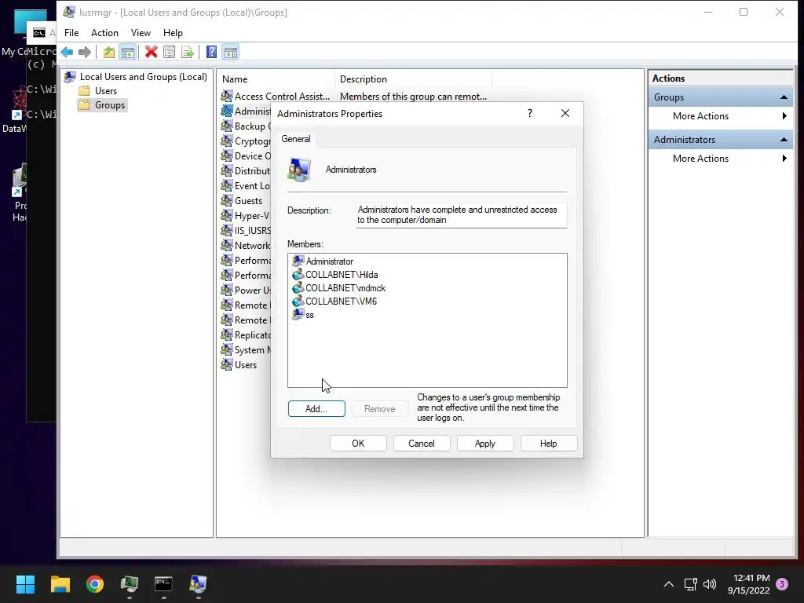This screenshot has height=603, width=804.
Task: Click the Back arrow in the lusrmgr toolbar
Action: click(67, 52)
